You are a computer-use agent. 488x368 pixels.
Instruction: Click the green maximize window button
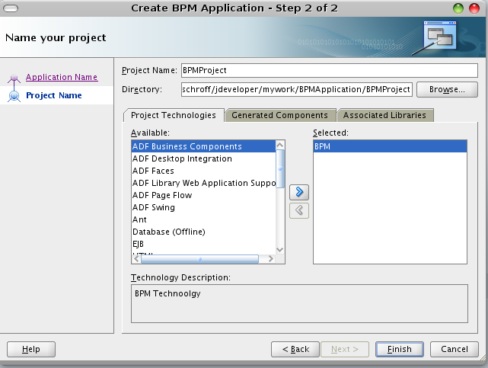pos(458,8)
